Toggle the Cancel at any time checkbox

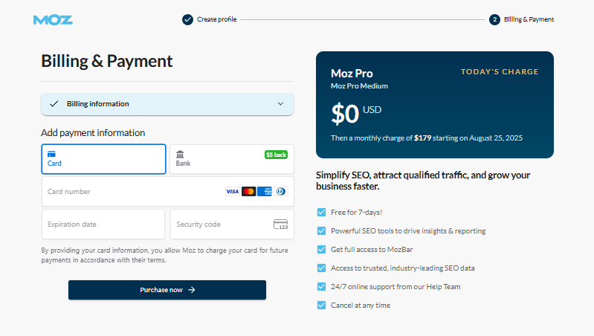point(321,305)
